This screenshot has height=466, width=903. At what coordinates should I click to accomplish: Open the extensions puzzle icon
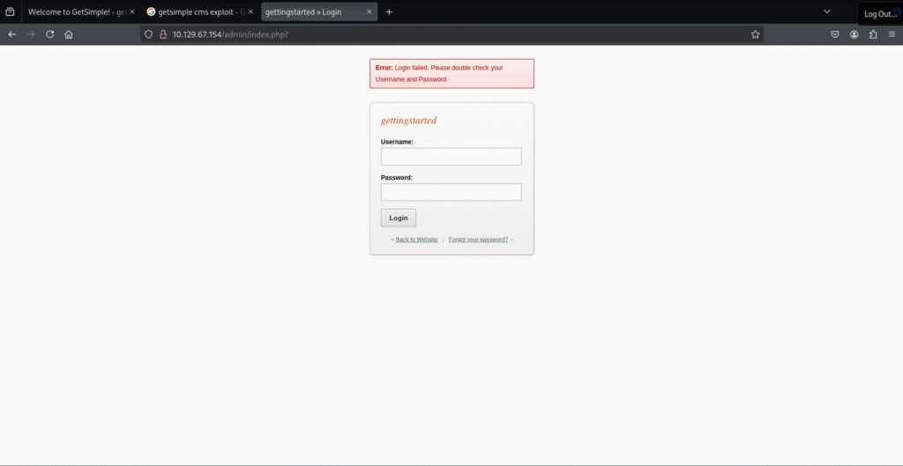[x=873, y=34]
